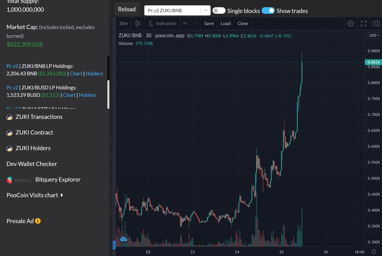This screenshot has height=256, width=382.
Task: Expand the collapsed left chart panel handle
Action: pos(114,245)
